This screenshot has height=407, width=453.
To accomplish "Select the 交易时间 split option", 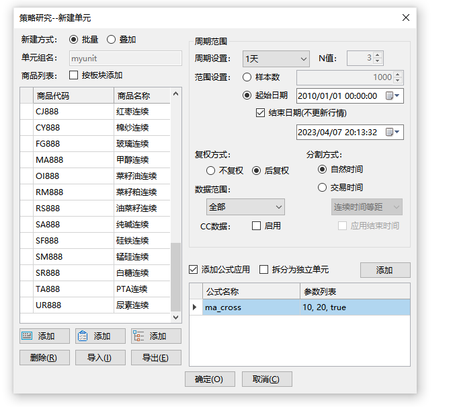I will point(323,188).
